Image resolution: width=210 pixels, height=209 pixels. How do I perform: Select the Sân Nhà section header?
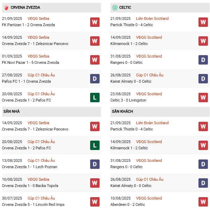51,112
